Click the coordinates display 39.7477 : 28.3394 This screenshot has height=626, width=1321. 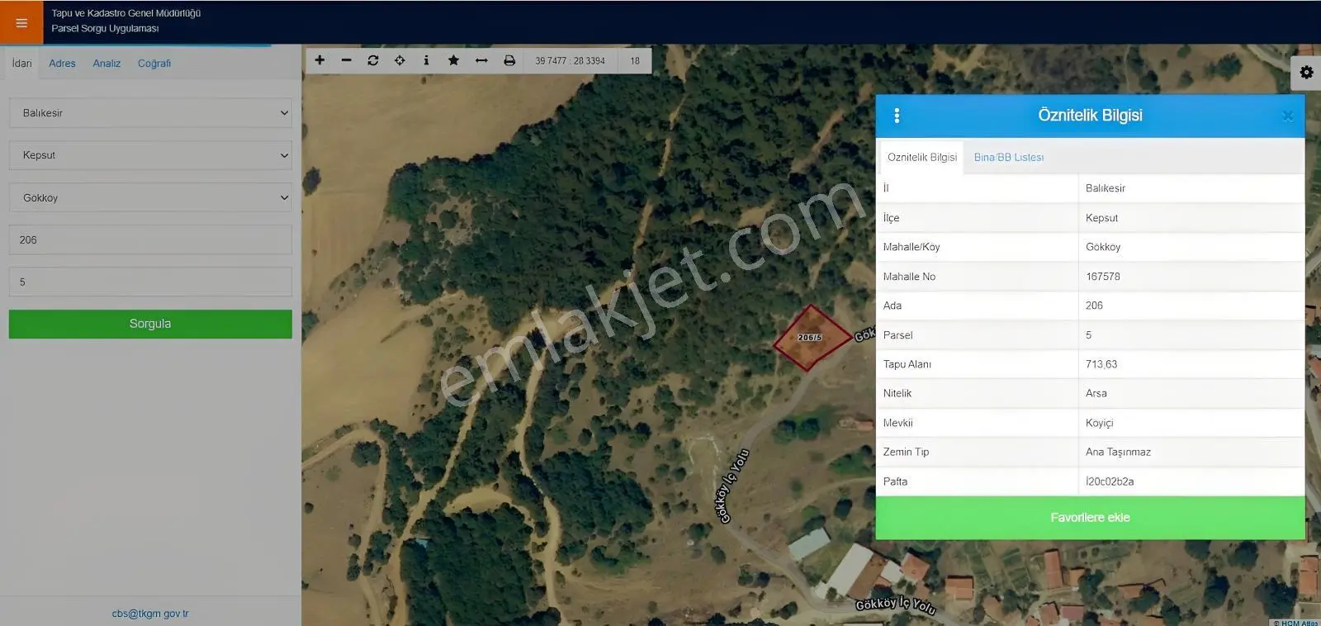(x=570, y=60)
